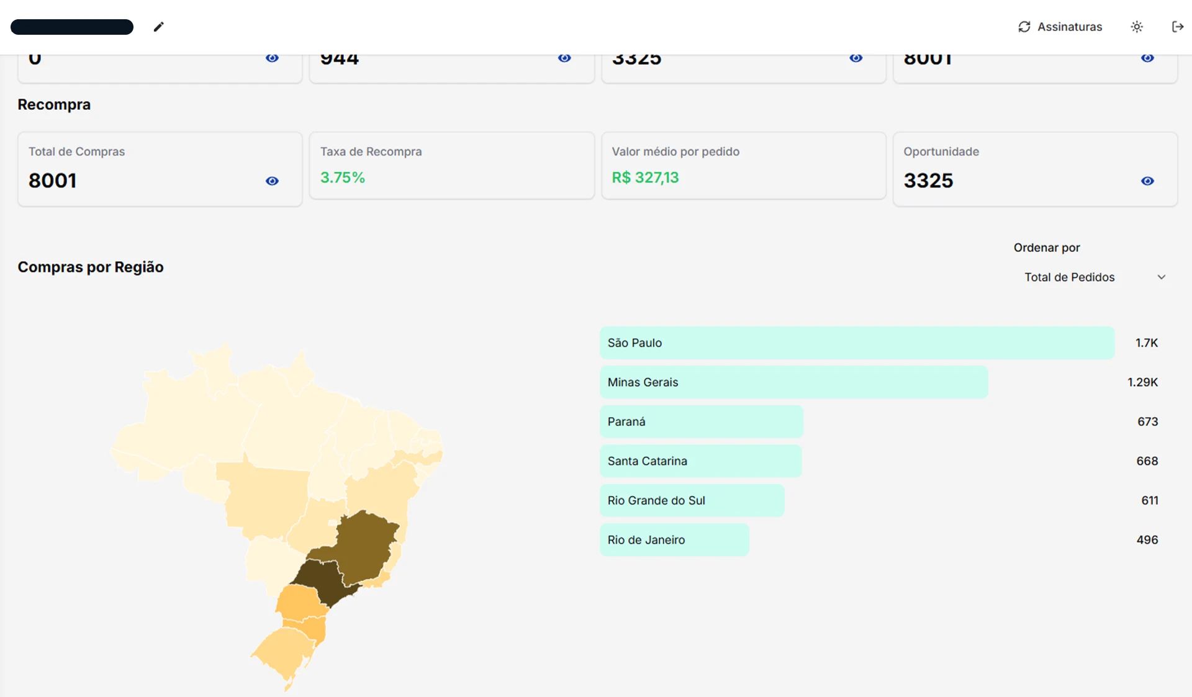Image resolution: width=1192 pixels, height=697 pixels.
Task: Toggle visibility eye on the 944 value card
Action: (x=564, y=58)
